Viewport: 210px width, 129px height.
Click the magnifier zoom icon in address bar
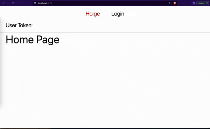(169, 3)
